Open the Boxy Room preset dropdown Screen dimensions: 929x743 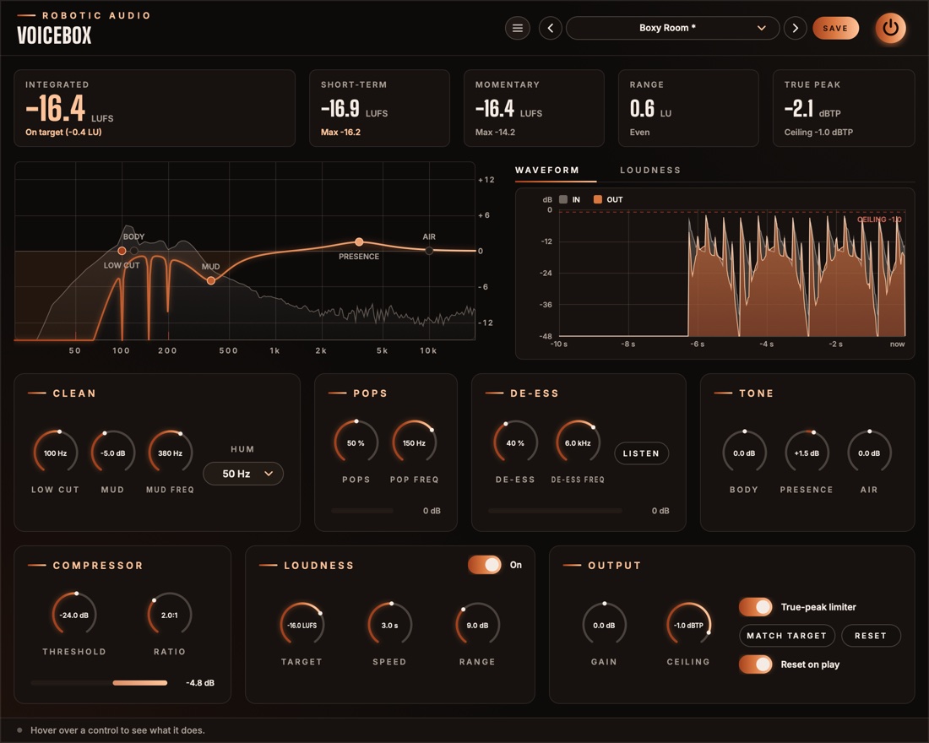click(672, 28)
